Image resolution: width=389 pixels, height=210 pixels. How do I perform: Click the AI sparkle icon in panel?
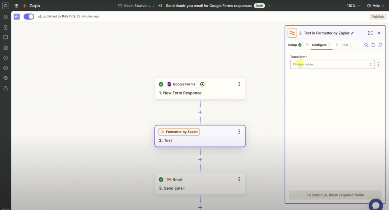coord(366,45)
